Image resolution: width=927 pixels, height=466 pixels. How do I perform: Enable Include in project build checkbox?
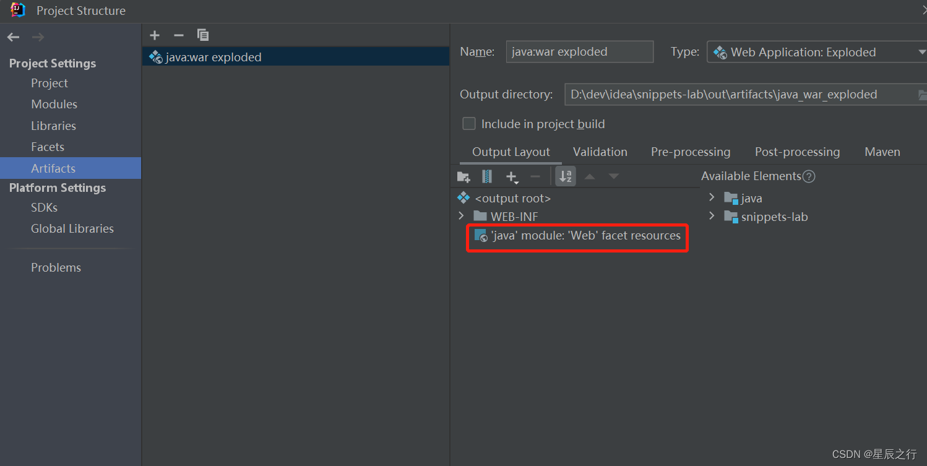click(x=469, y=124)
